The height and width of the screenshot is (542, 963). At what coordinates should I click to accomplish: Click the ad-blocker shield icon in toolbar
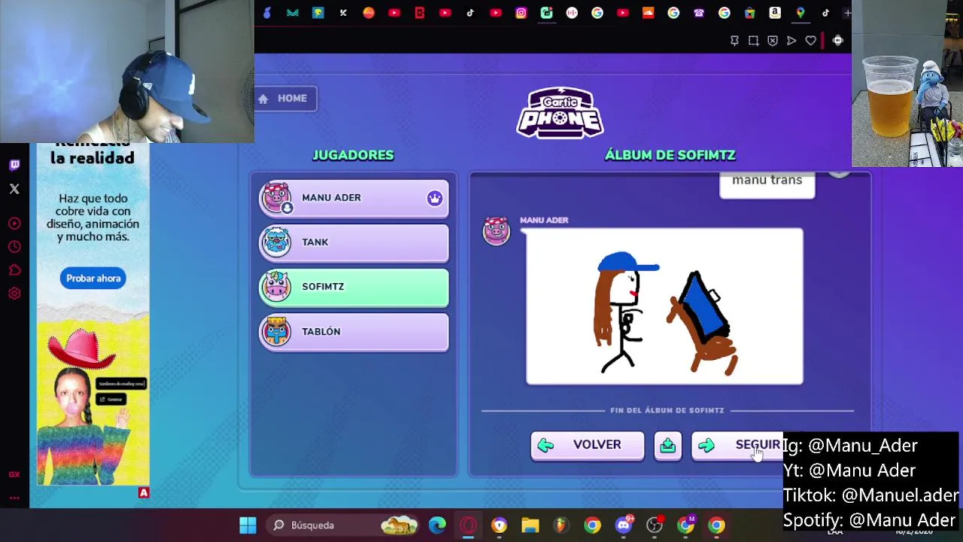(x=773, y=41)
